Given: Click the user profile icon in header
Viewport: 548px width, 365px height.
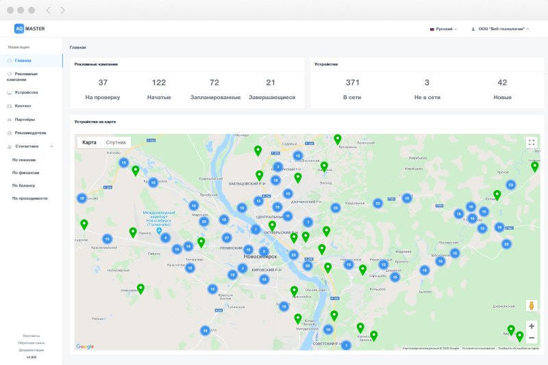Looking at the screenshot, I should pyautogui.click(x=473, y=29).
